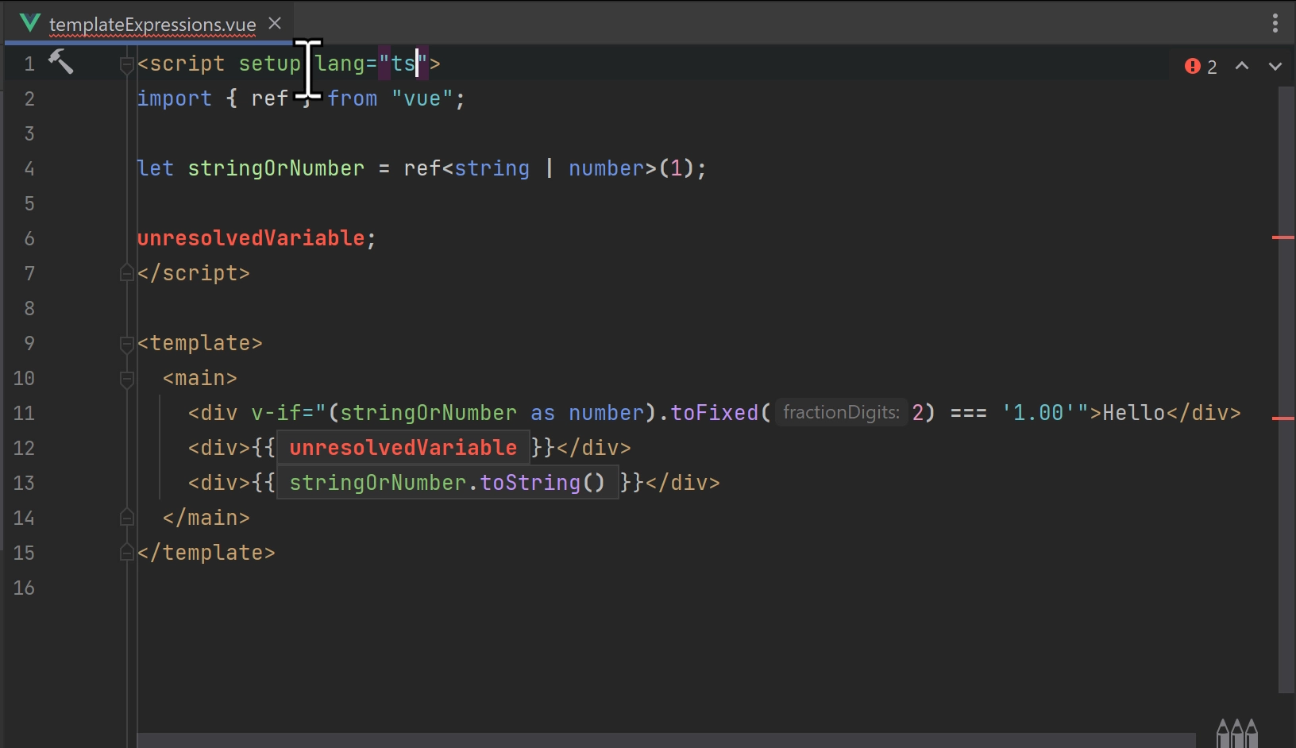Screen dimensions: 1296x748
Task: Select the templateExpressions.vue editor tab
Action: (151, 24)
